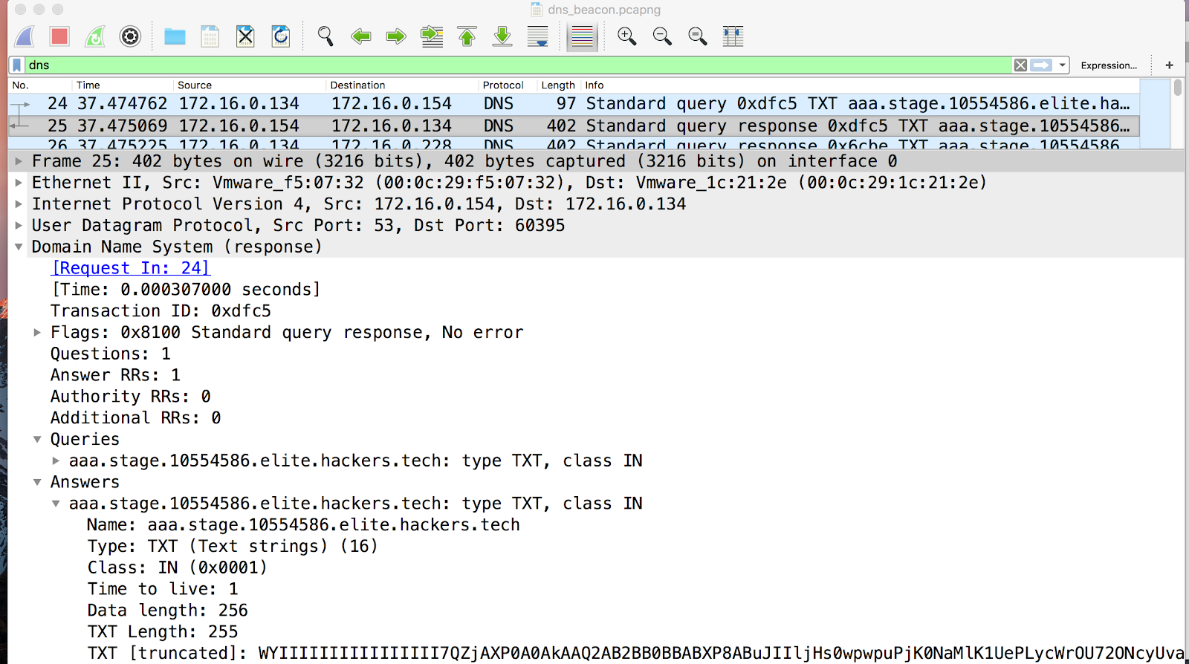Find a packet magnifier icon

click(325, 36)
